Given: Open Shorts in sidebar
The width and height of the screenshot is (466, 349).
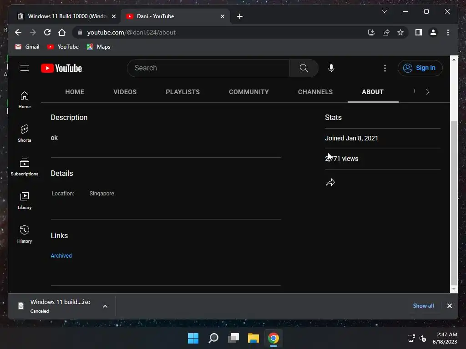Looking at the screenshot, I should point(25,134).
